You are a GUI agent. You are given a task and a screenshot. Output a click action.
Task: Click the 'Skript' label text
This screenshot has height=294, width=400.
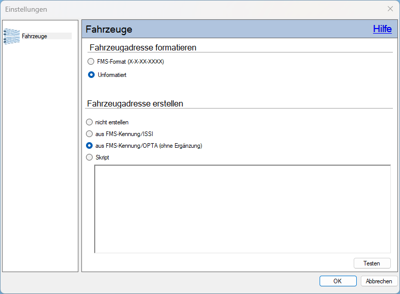click(102, 157)
